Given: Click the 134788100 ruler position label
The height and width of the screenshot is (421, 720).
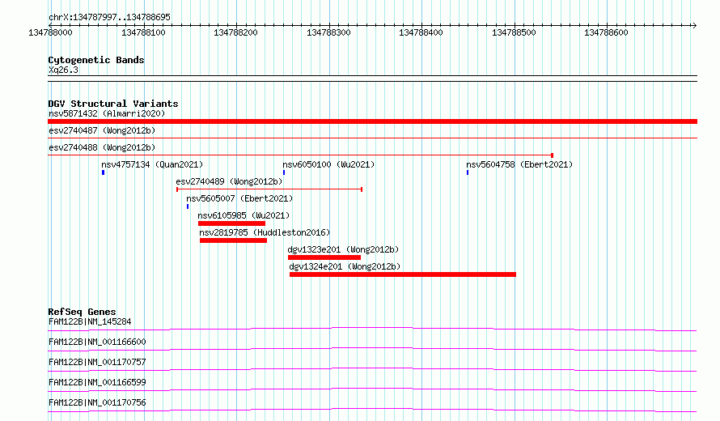Looking at the screenshot, I should click(143, 32).
